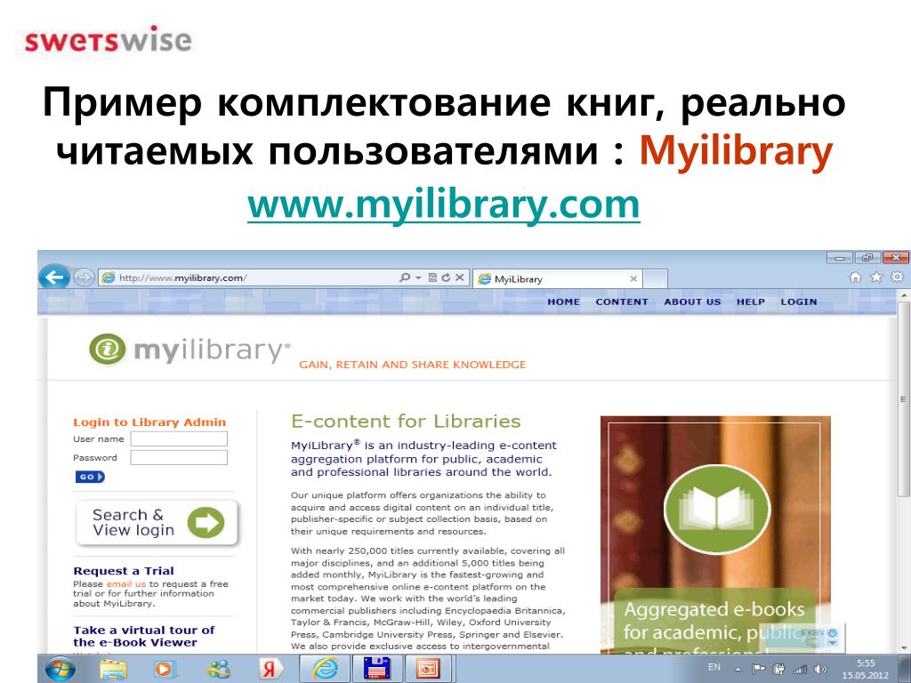Viewport: 911px width, 683px height.
Task: Click 'Login to Library Admin' heading
Action: [149, 422]
